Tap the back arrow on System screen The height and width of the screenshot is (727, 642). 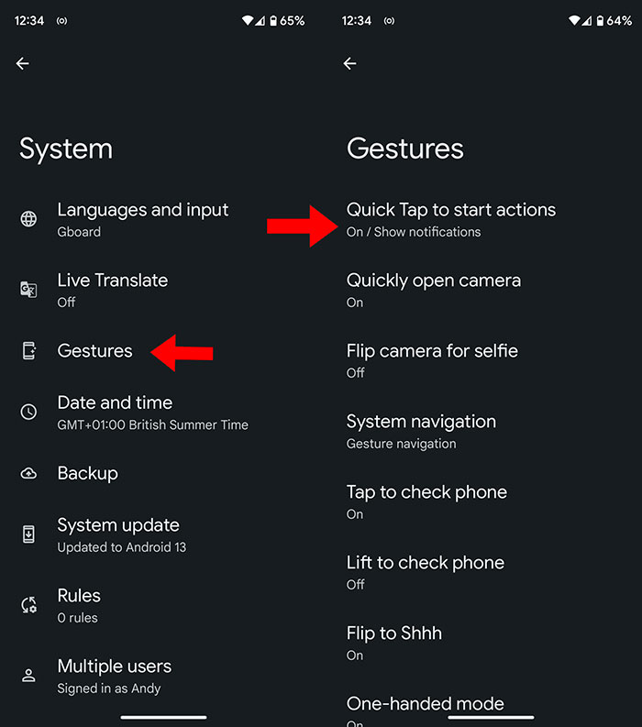coord(22,63)
